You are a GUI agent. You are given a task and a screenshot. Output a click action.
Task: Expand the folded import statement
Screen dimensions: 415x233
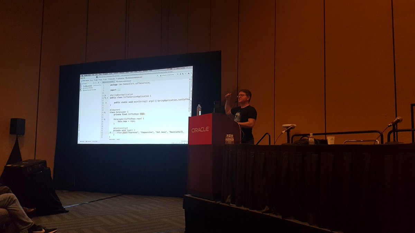tap(119, 90)
